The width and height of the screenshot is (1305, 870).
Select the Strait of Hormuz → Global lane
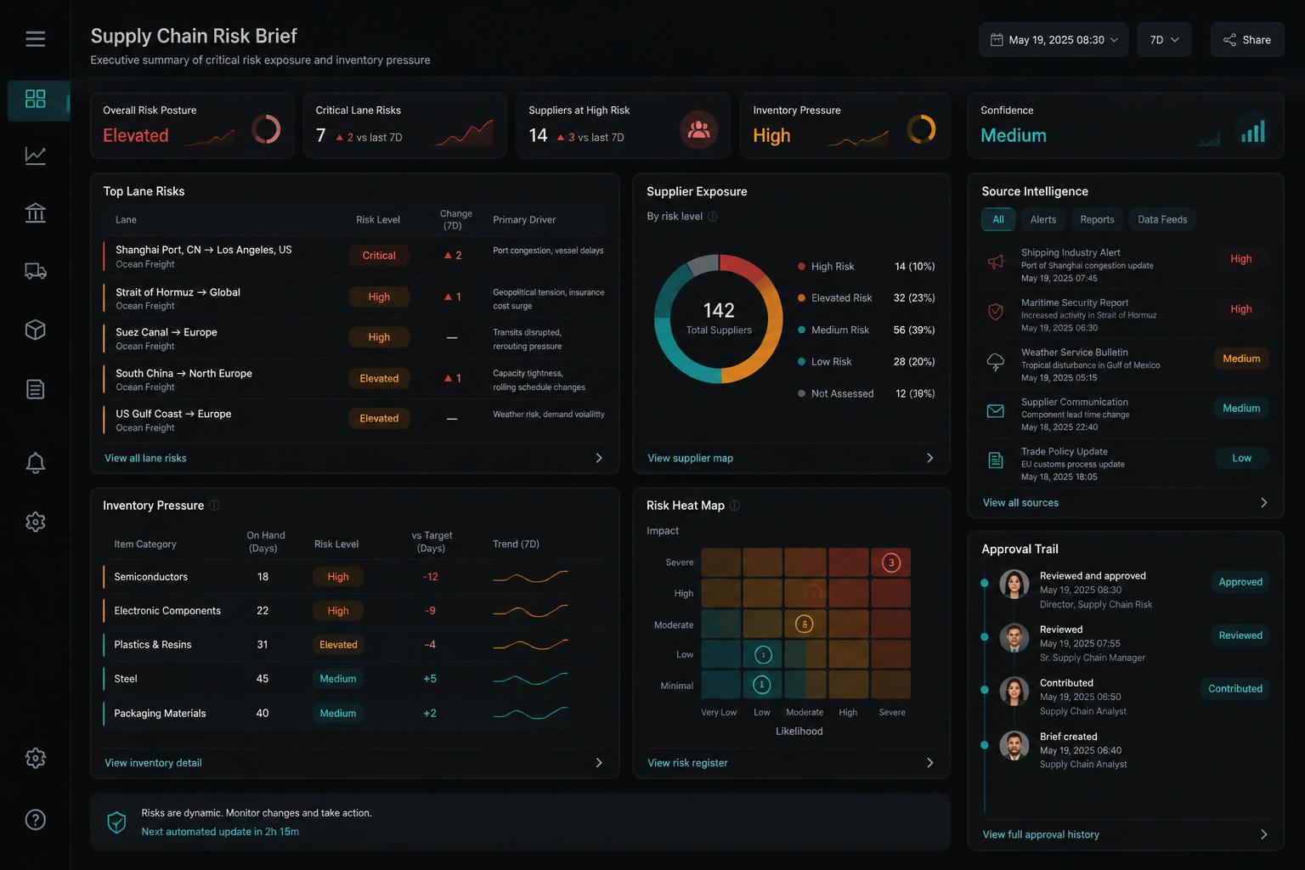(354, 298)
